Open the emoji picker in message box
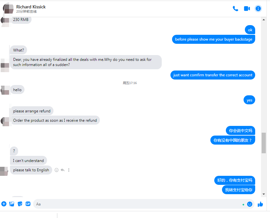 point(249,204)
